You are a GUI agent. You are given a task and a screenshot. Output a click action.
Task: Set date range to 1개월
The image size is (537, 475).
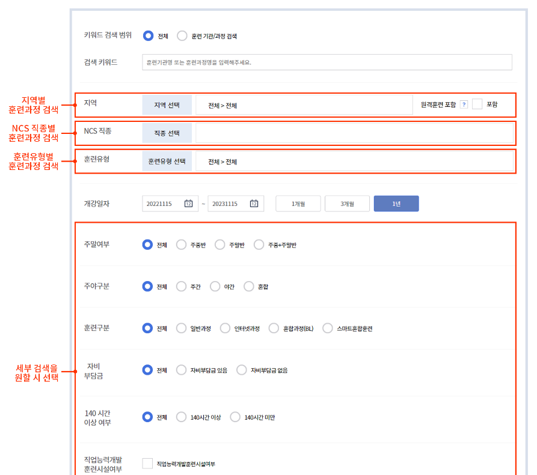tap(298, 204)
